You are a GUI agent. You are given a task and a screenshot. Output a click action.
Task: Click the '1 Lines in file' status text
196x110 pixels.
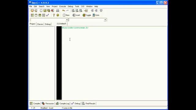[x=67, y=108]
